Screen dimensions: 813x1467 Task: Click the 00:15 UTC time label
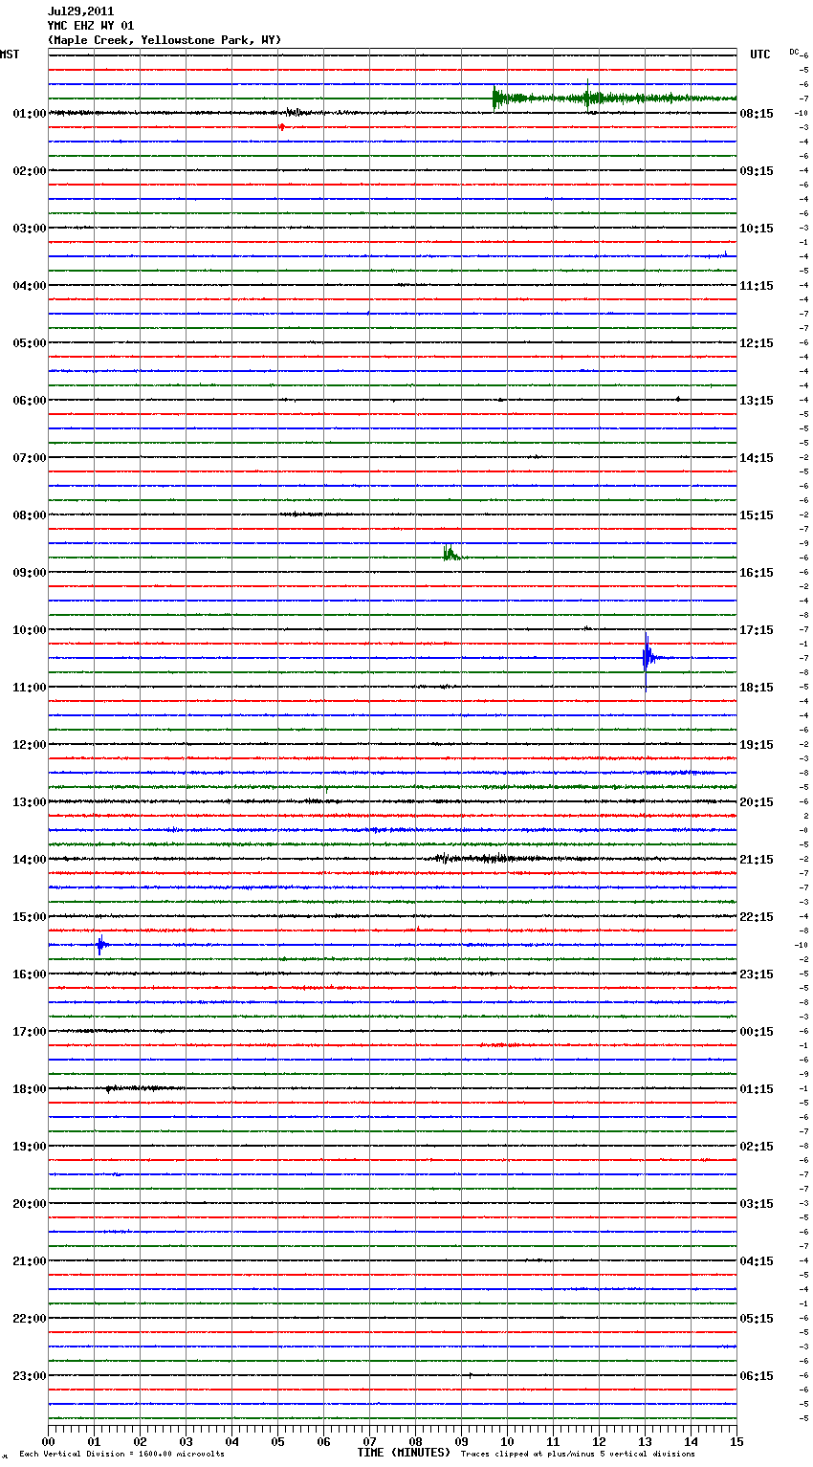pos(757,1032)
